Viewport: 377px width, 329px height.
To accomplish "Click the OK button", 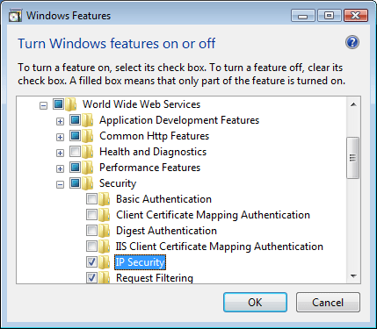I will pos(255,303).
